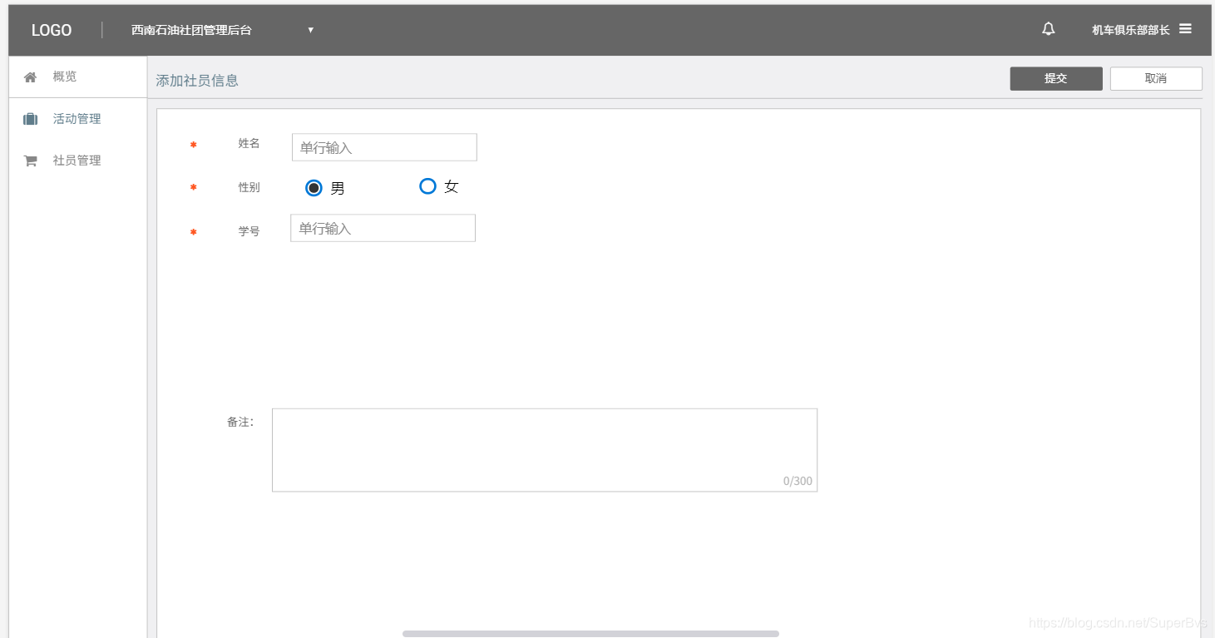Click the home icon beside 概览

coord(30,77)
